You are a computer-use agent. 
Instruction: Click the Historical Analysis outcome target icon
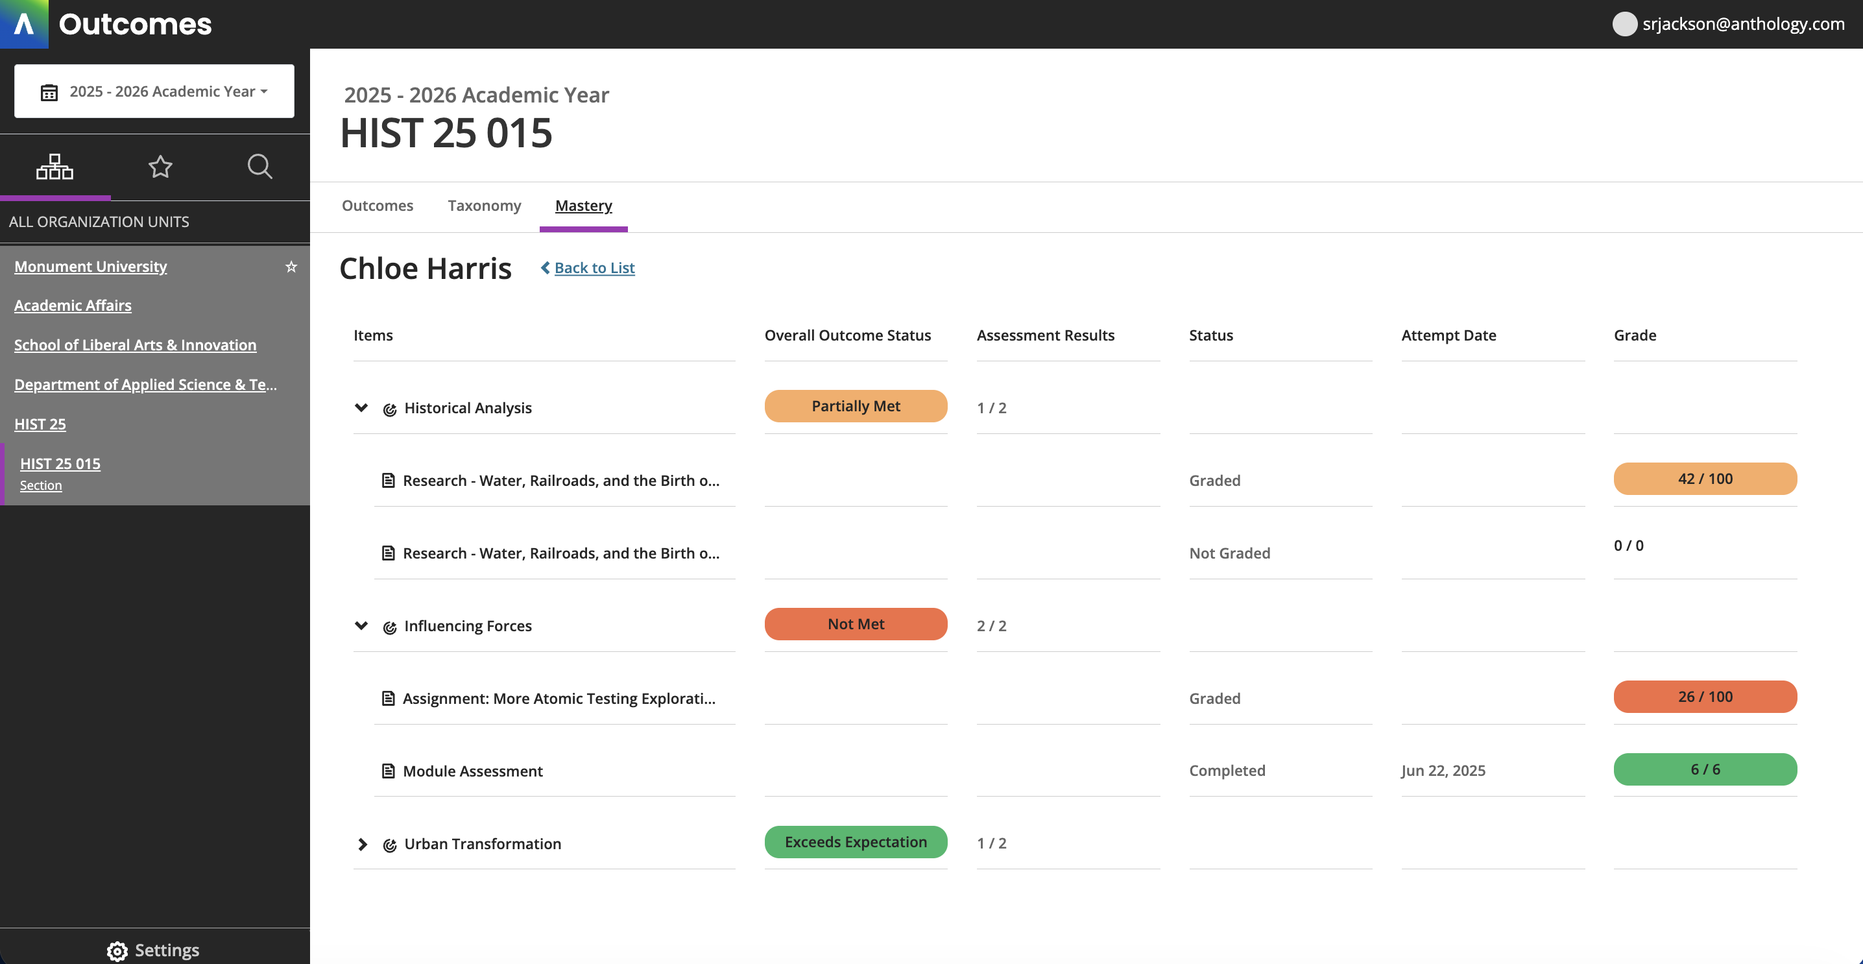pyautogui.click(x=390, y=409)
